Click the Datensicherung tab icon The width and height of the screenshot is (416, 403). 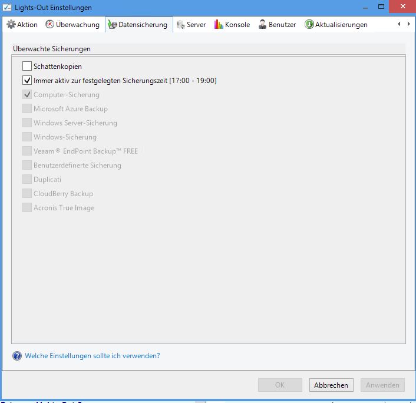pyautogui.click(x=112, y=25)
